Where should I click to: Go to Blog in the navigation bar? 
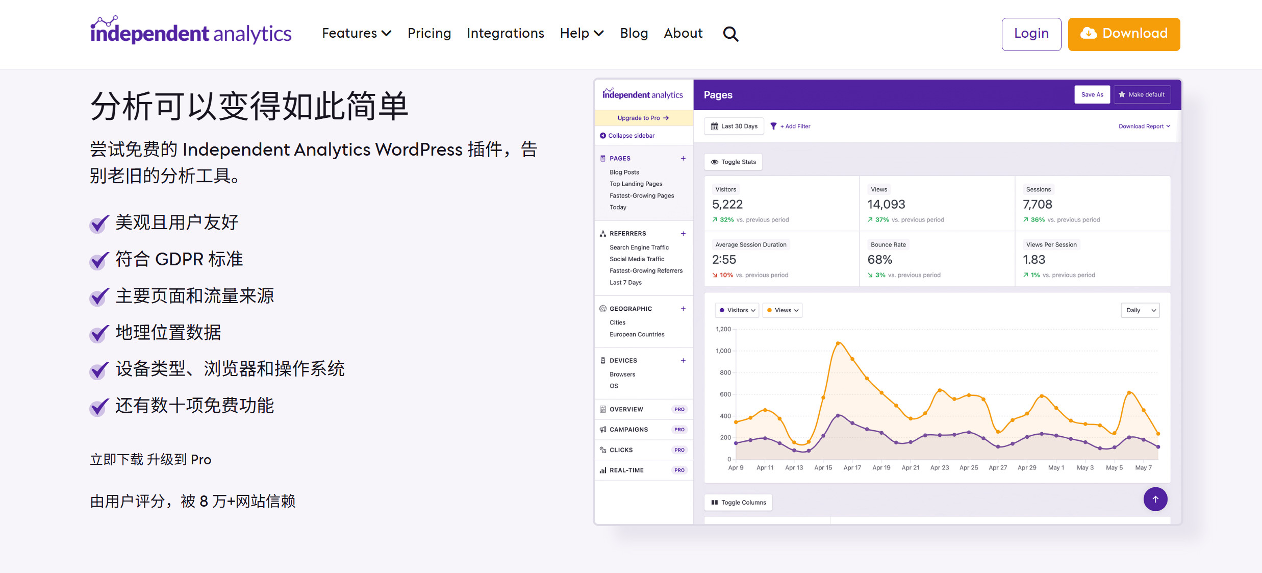[634, 33]
